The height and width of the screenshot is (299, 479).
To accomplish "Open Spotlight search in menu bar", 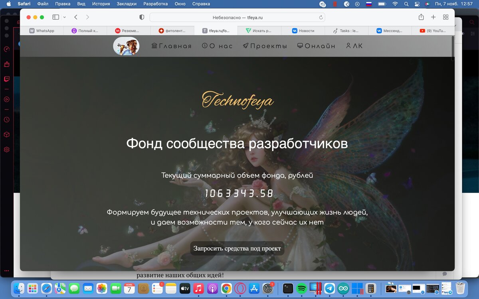I will [407, 4].
